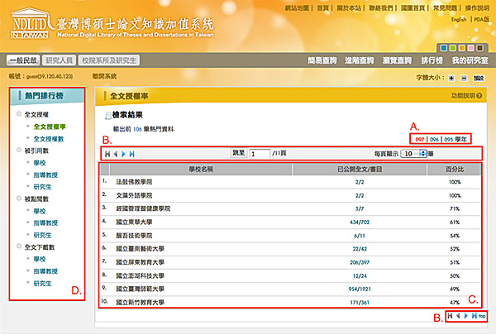The image size is (496, 335).
Task: Open the 排行榜 ranking menu
Action: 432,60
